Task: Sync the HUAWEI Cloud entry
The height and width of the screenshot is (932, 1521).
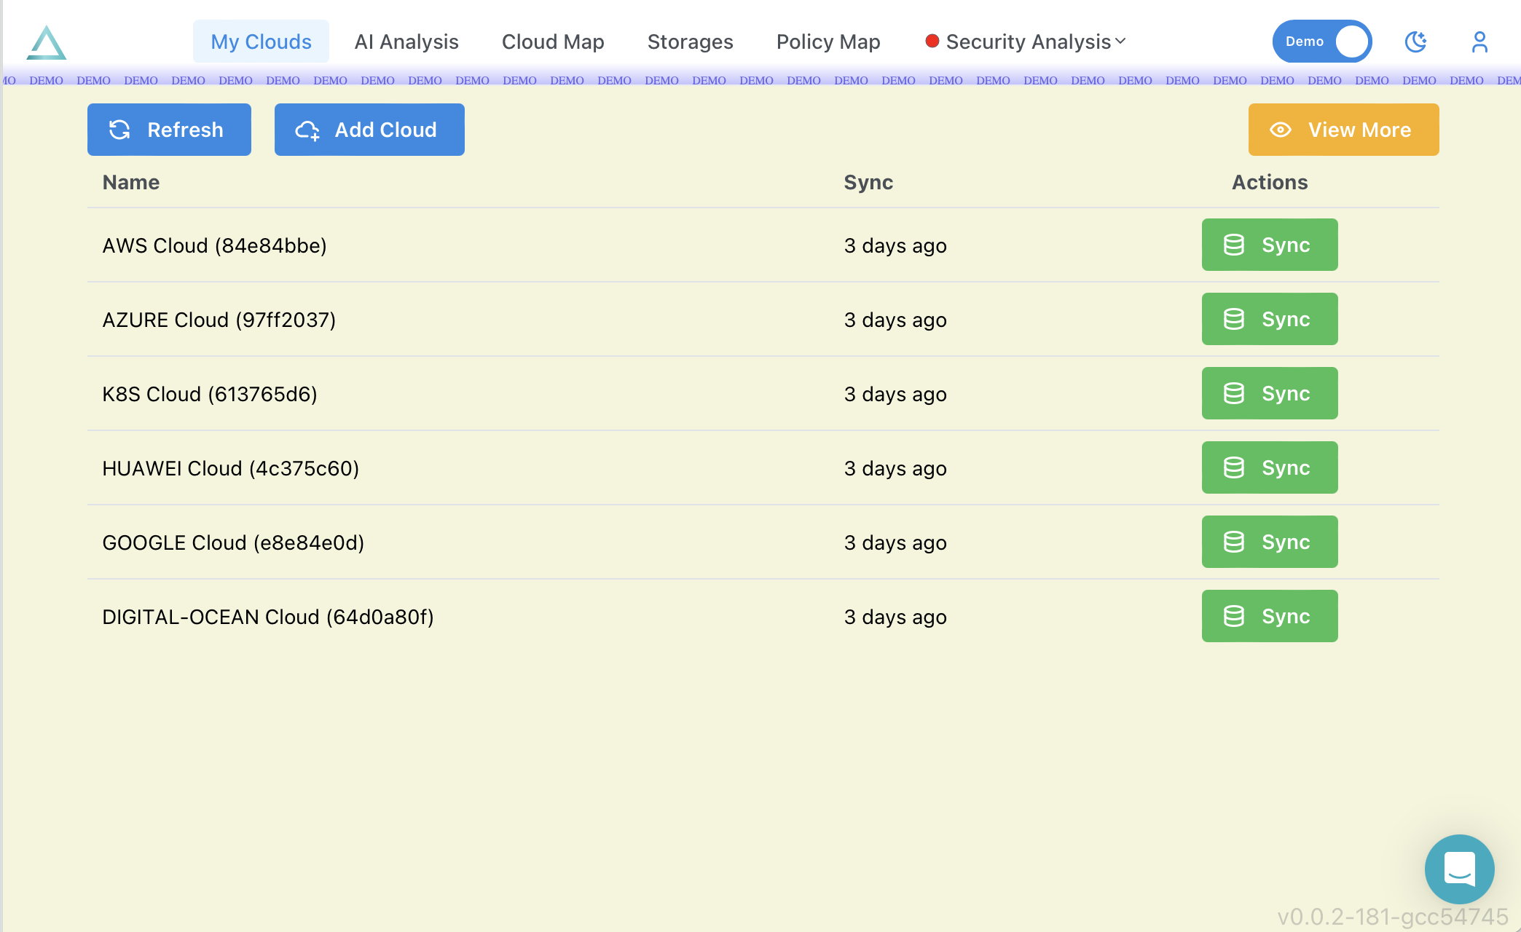Action: coord(1269,467)
